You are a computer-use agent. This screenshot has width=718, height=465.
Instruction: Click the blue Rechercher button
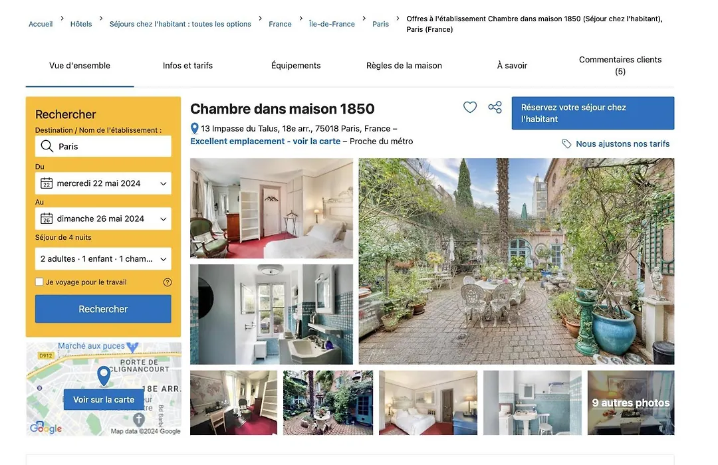(103, 309)
